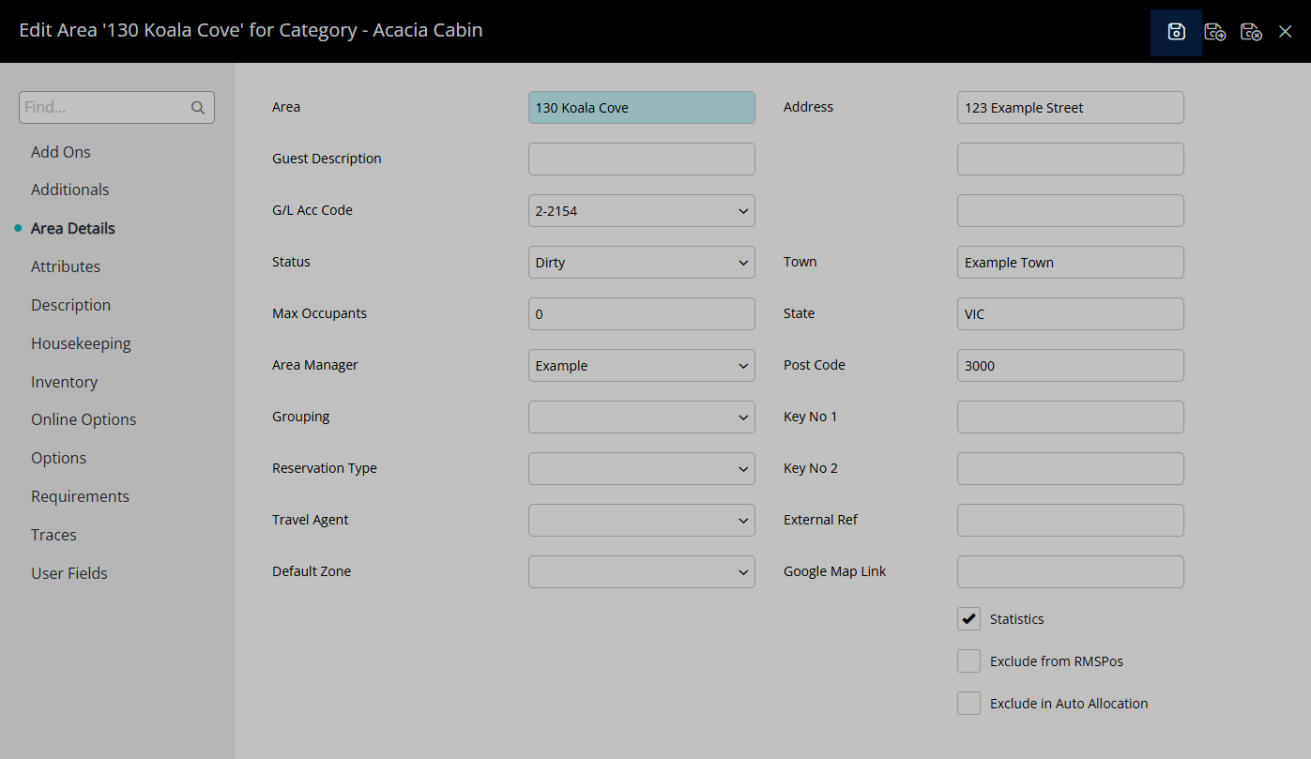This screenshot has width=1311, height=759.
Task: Open Online Options section
Action: tap(84, 419)
